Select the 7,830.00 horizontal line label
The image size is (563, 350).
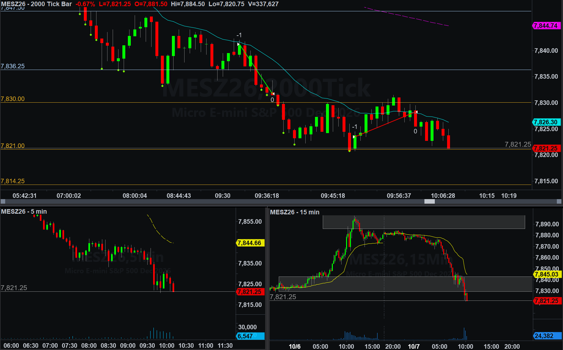13,99
